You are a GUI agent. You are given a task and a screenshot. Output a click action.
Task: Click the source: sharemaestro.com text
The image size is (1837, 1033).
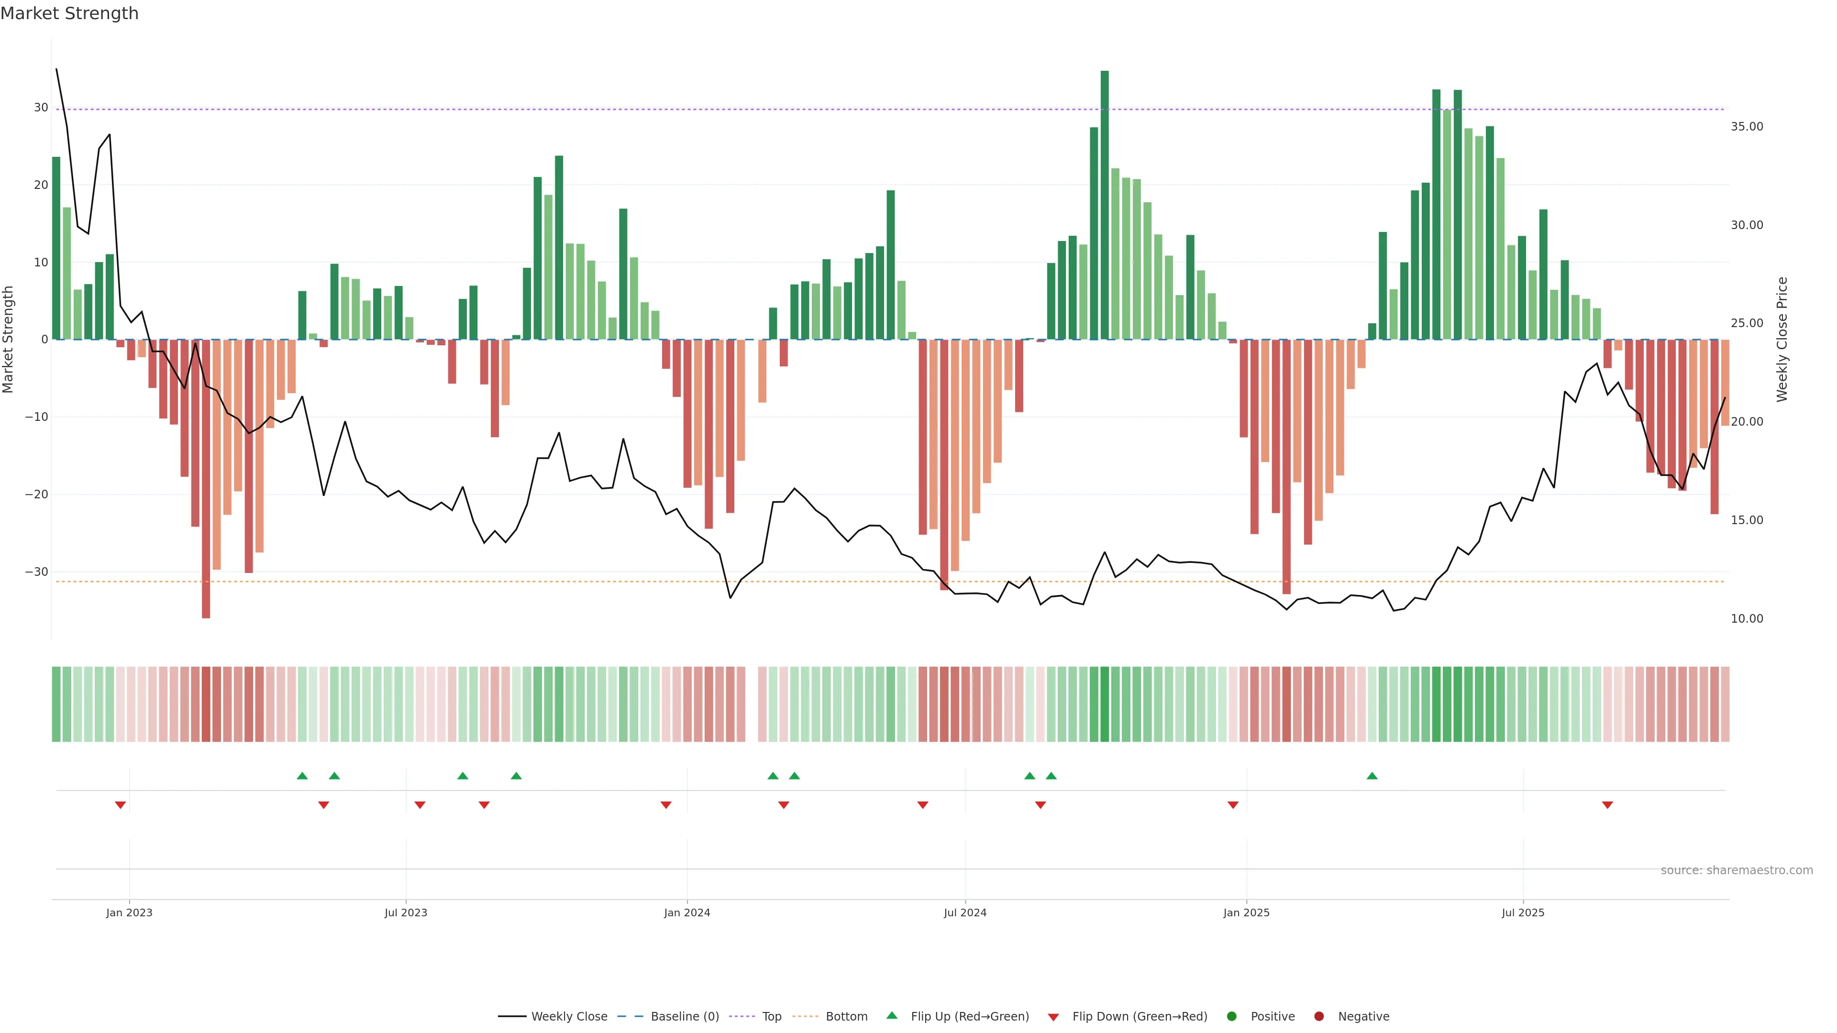click(x=1737, y=870)
